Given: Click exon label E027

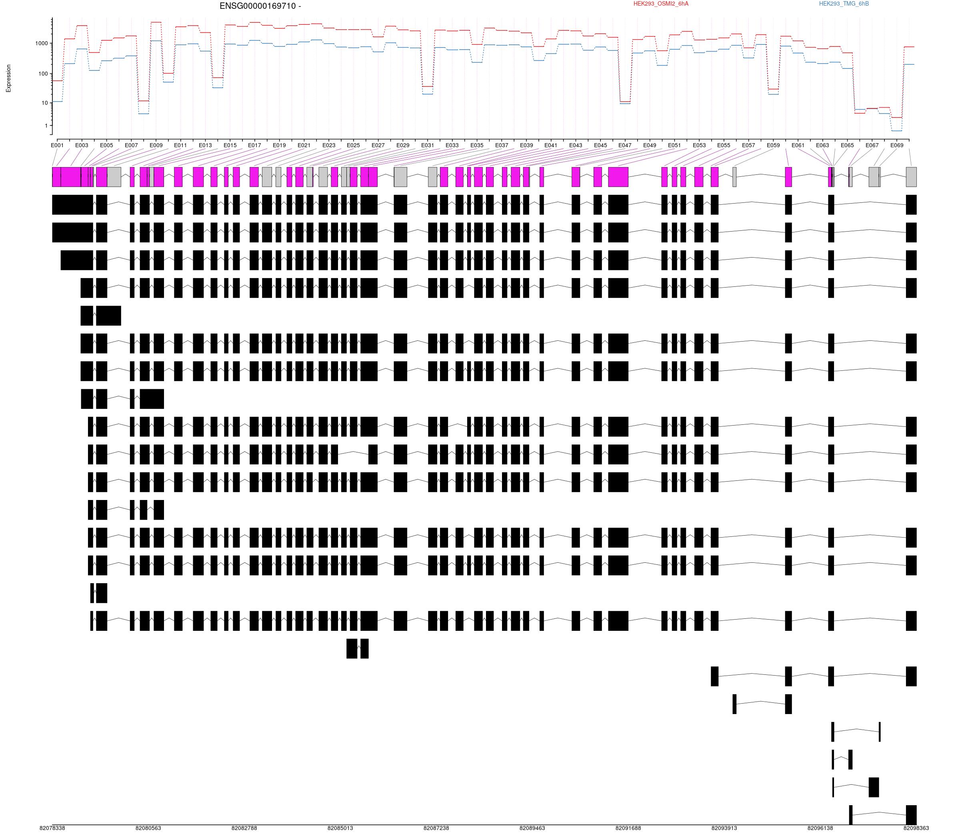Looking at the screenshot, I should click(x=378, y=146).
